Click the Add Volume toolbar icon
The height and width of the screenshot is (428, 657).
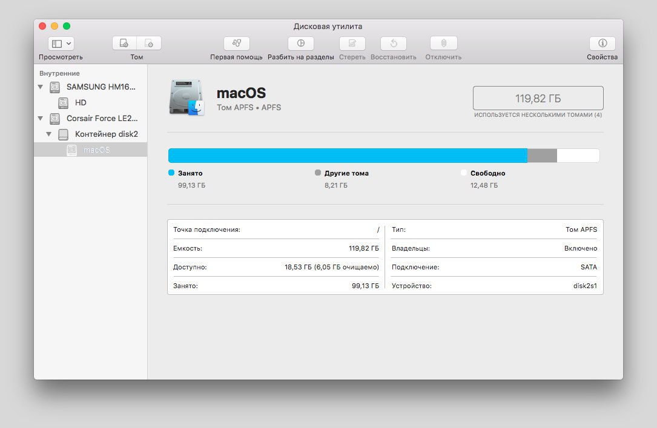coord(125,43)
